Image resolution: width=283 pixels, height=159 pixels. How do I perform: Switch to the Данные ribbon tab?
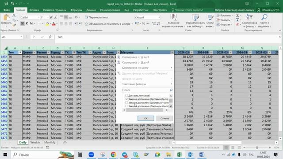91,10
